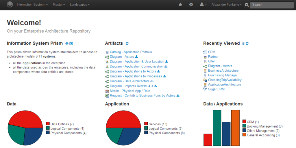The width and height of the screenshot is (296, 148).
Task: Click the Search input field
Action: coord(272,5)
